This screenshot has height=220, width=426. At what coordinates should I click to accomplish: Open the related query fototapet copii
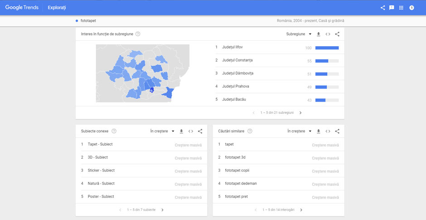(237, 170)
